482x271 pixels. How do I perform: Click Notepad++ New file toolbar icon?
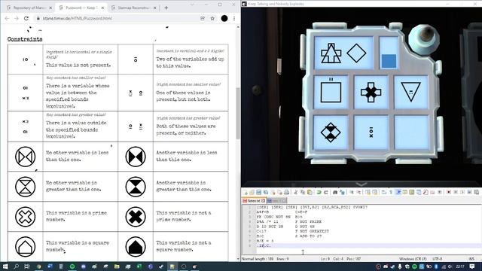click(x=246, y=193)
